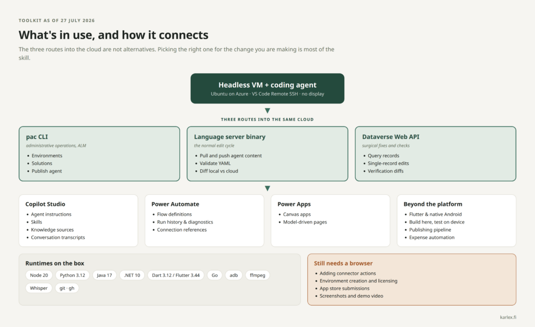Click 'Conversation transcripts' bullet
535x327 pixels.
coord(58,237)
